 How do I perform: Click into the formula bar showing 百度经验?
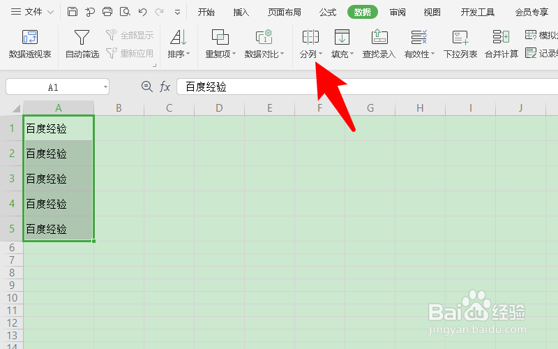(368, 87)
